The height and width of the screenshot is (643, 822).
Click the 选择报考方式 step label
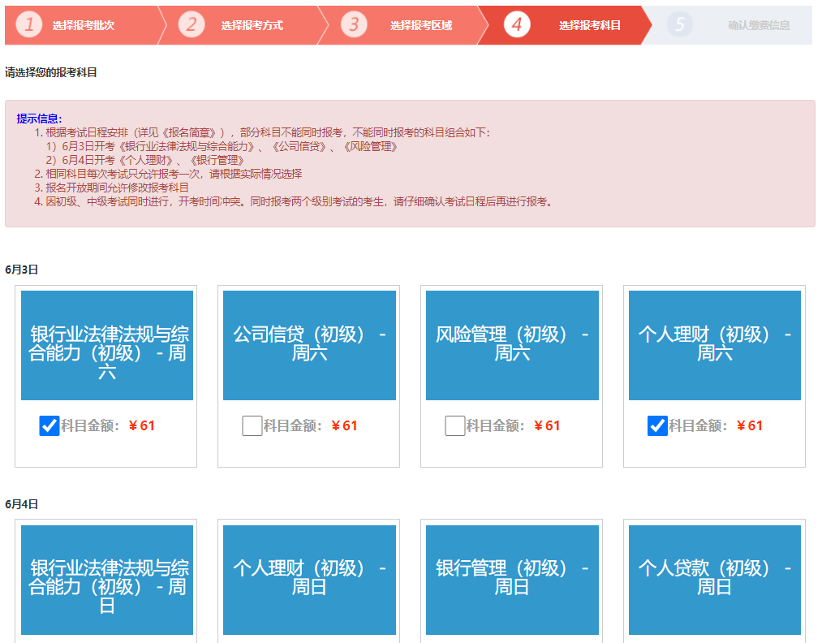click(x=256, y=25)
